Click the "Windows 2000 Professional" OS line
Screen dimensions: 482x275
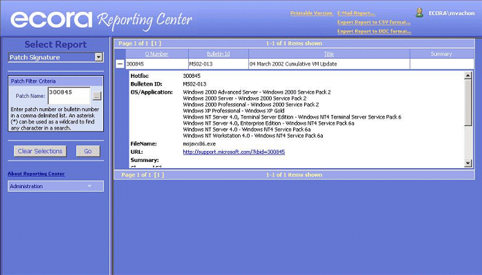[x=251, y=105]
